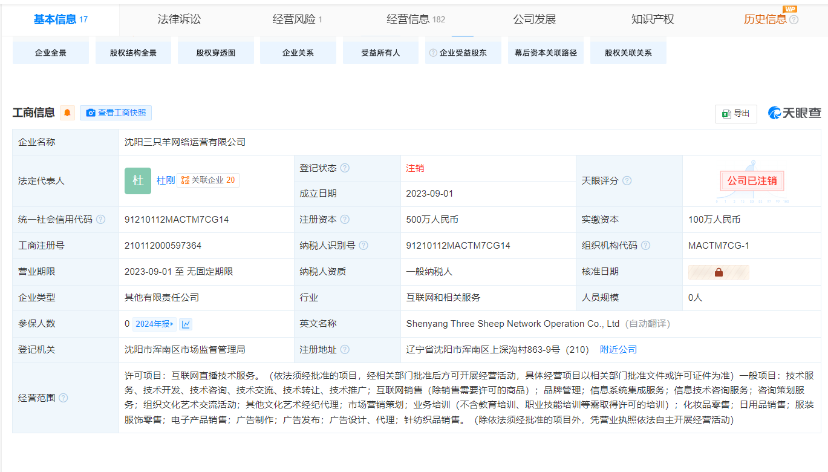Open legal representative 杜刚 link

click(x=166, y=180)
